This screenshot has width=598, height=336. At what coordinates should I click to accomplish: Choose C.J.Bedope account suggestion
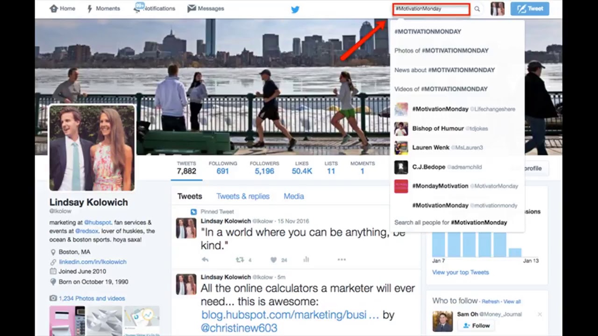457,167
